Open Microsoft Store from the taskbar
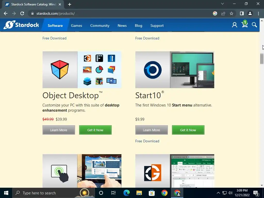 [x=152, y=193]
